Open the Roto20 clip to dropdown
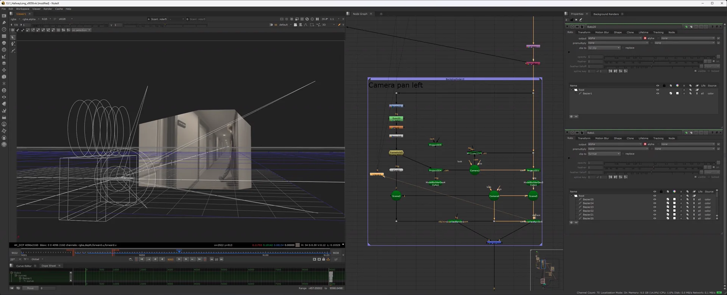The image size is (727, 295). [604, 48]
